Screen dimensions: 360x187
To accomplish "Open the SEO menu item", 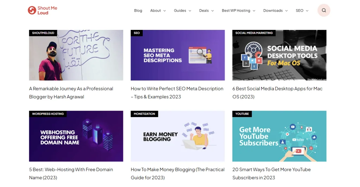I will (x=300, y=11).
